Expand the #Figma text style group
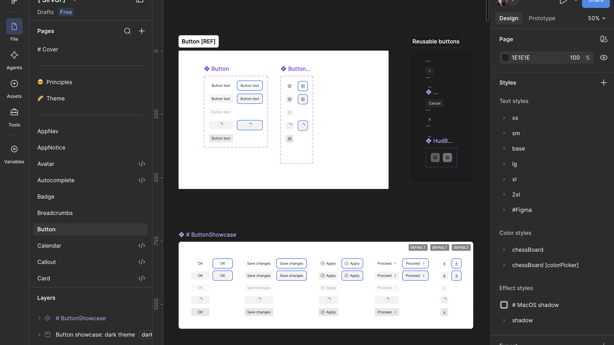 tap(504, 210)
